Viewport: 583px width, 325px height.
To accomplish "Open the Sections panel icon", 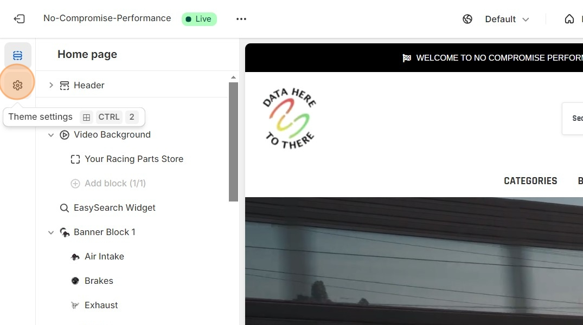I will pyautogui.click(x=17, y=56).
